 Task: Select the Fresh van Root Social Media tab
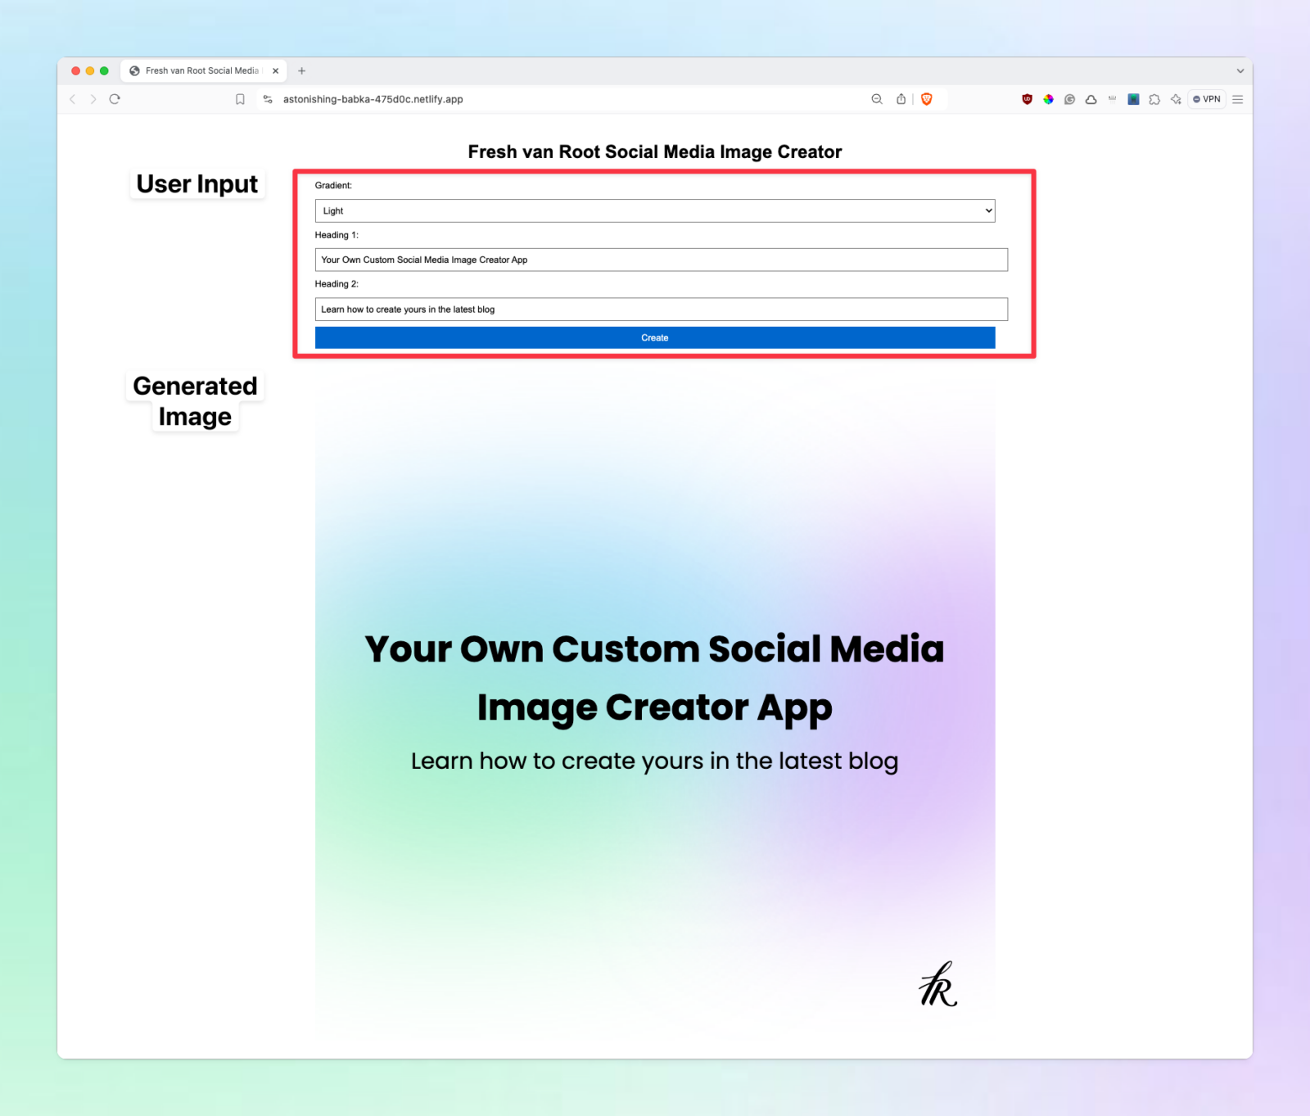tap(203, 71)
